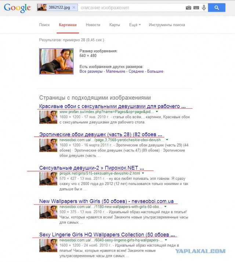Expand arrow next to pirojok.net URL
Screen dimensions: 235x262
point(143,173)
